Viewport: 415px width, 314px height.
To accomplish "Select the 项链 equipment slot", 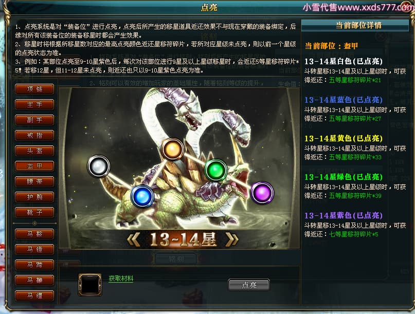I will (34, 89).
